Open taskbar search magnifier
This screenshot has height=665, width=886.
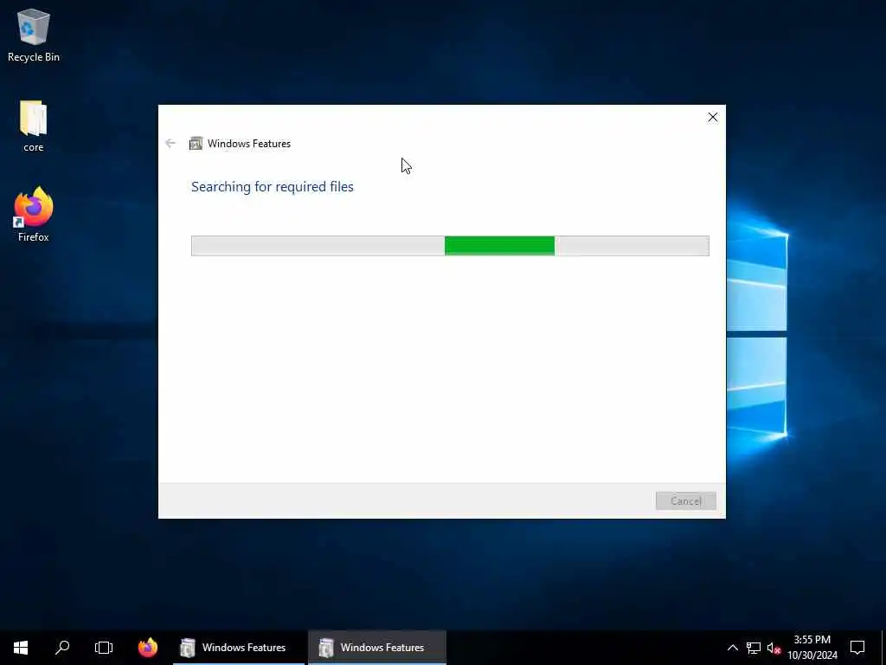click(x=62, y=648)
